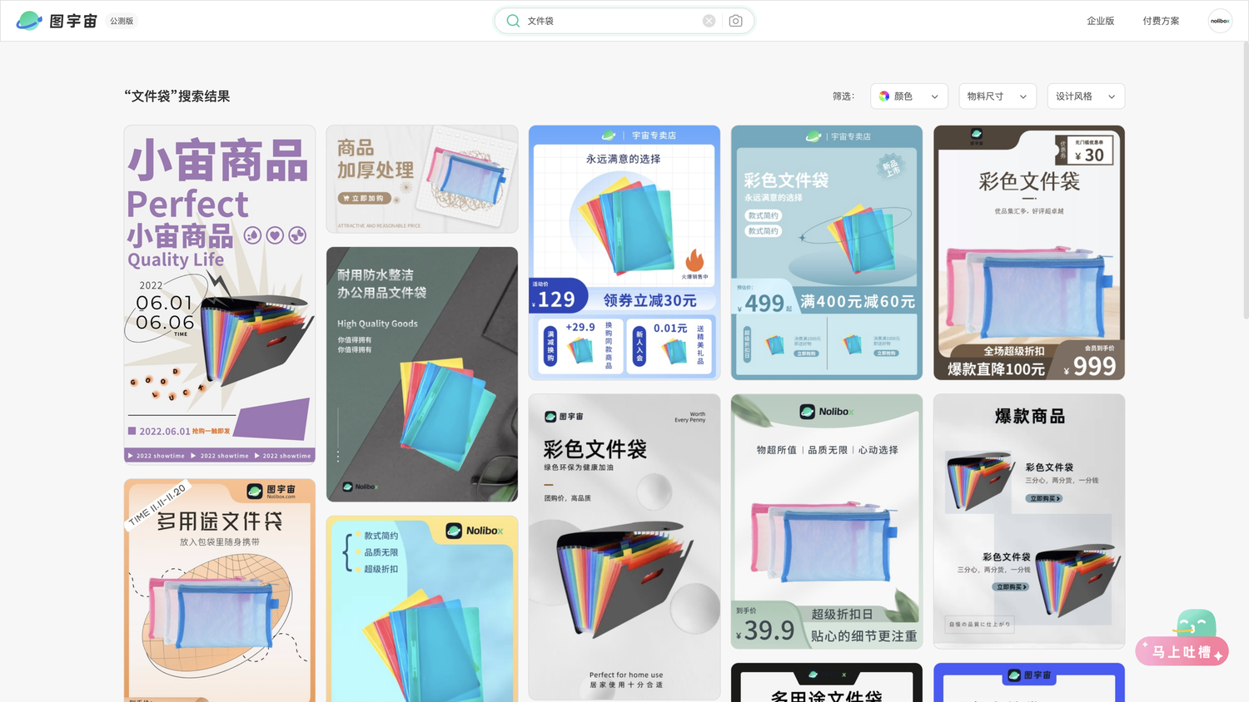Image resolution: width=1249 pixels, height=702 pixels.
Task: Clear the search text with the X icon
Action: (709, 21)
